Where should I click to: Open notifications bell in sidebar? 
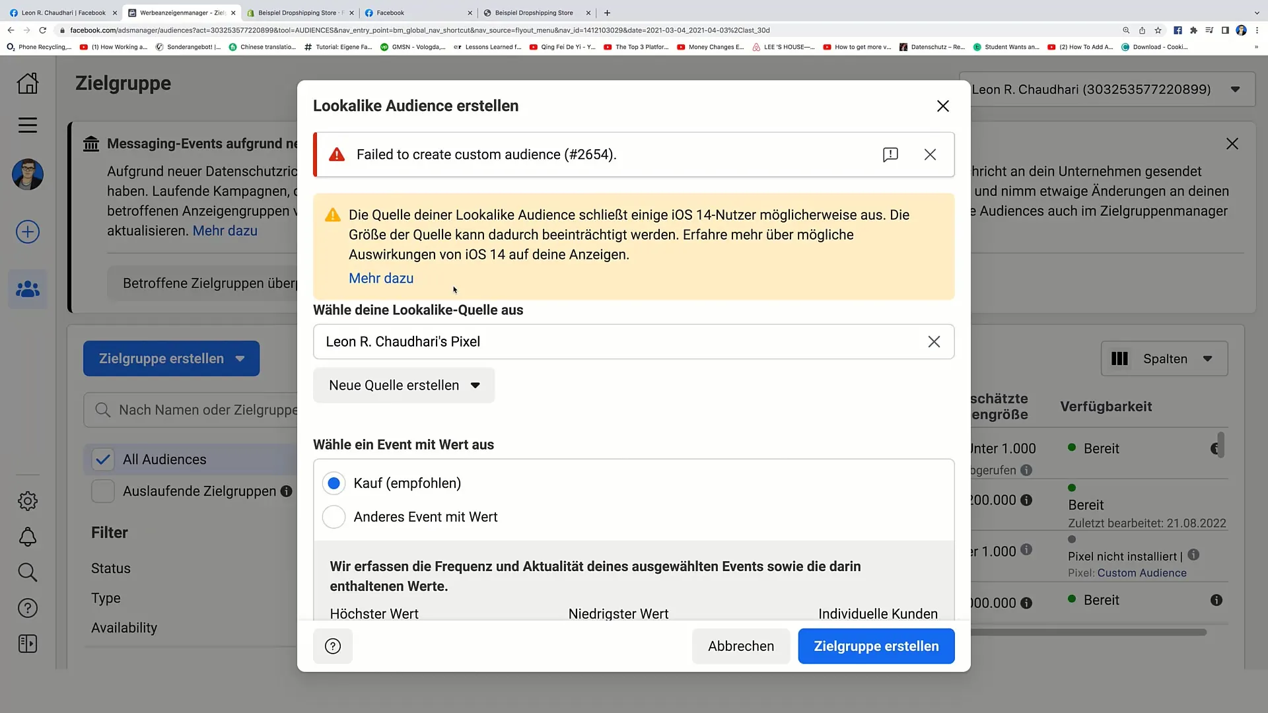[28, 537]
